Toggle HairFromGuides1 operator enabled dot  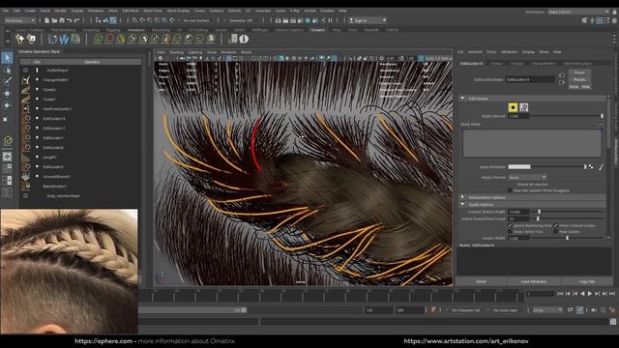tap(37, 108)
